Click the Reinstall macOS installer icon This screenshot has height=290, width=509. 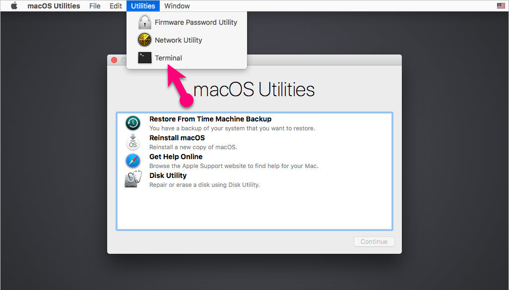tap(133, 142)
